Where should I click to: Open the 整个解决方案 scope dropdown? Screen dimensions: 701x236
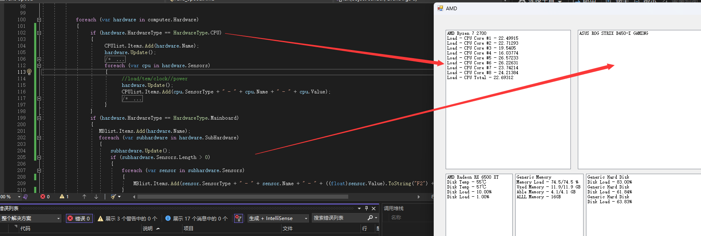[x=31, y=218]
